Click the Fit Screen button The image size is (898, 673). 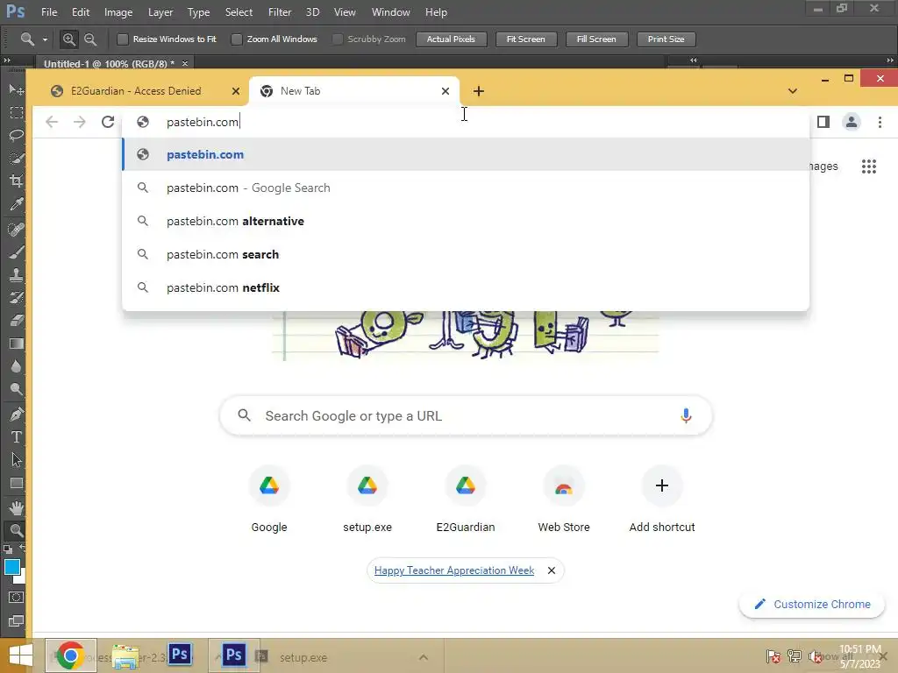pyautogui.click(x=526, y=39)
